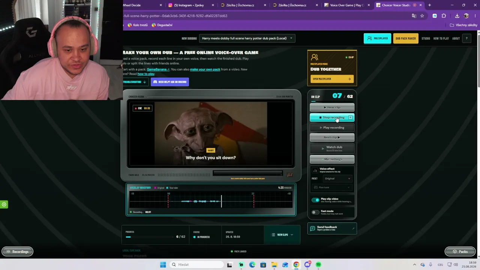Open browser downloads
Screen dimensions: 480x270
457,16
